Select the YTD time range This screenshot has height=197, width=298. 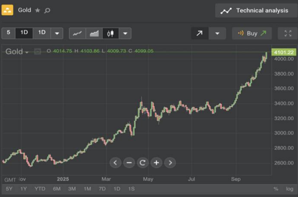[40, 189]
